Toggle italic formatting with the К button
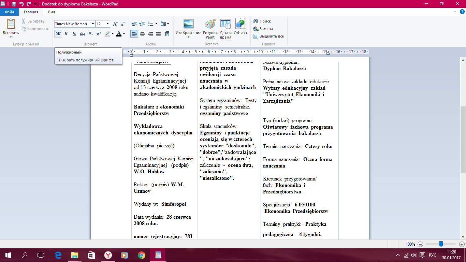 click(66, 33)
